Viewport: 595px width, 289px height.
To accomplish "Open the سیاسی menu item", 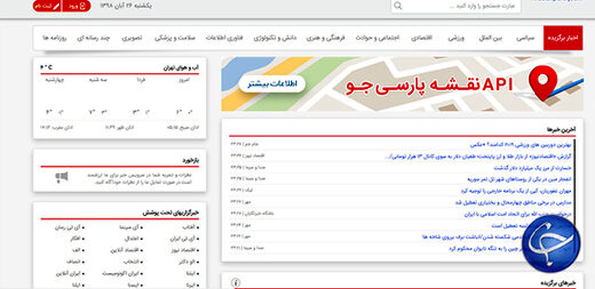I will click(525, 38).
